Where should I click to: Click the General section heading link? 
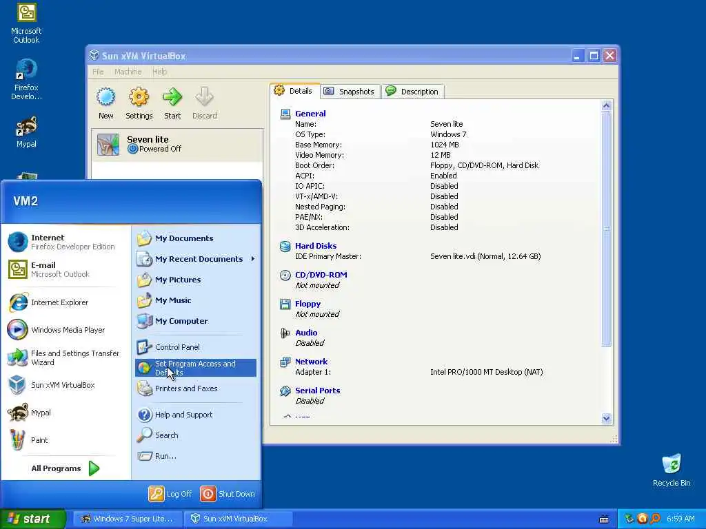tap(310, 114)
